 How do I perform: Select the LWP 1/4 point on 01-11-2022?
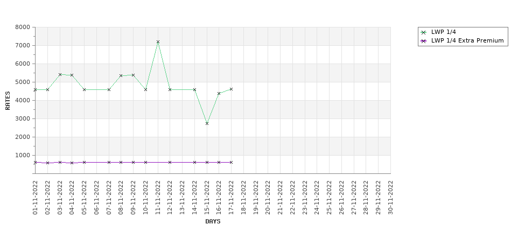[35, 90]
